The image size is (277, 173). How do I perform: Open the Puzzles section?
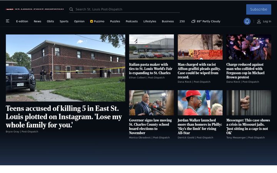click(115, 22)
